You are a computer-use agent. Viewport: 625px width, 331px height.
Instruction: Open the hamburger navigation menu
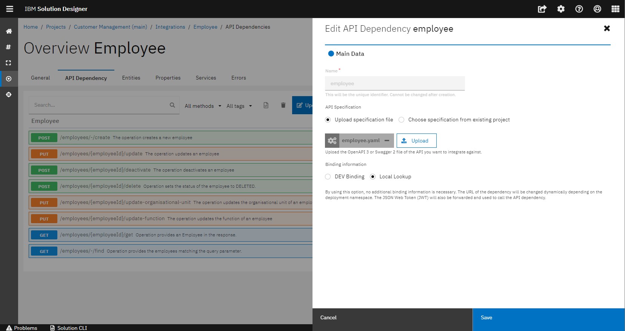10,9
